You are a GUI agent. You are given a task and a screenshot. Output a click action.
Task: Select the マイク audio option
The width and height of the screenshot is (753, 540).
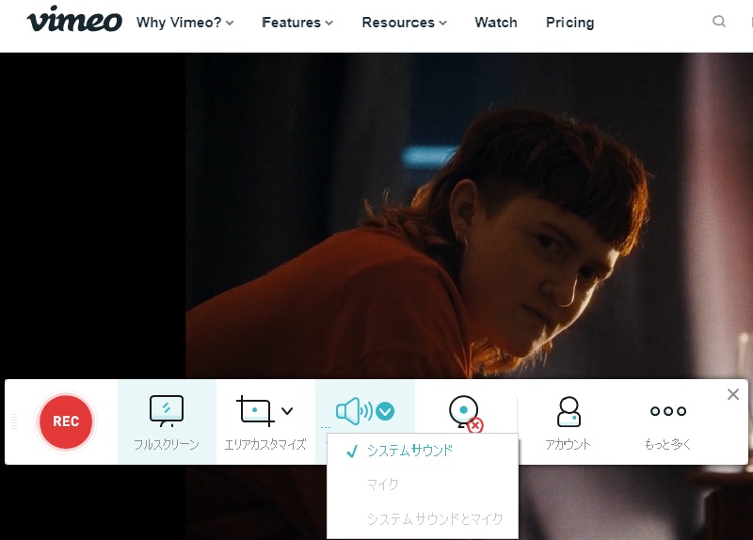click(383, 484)
